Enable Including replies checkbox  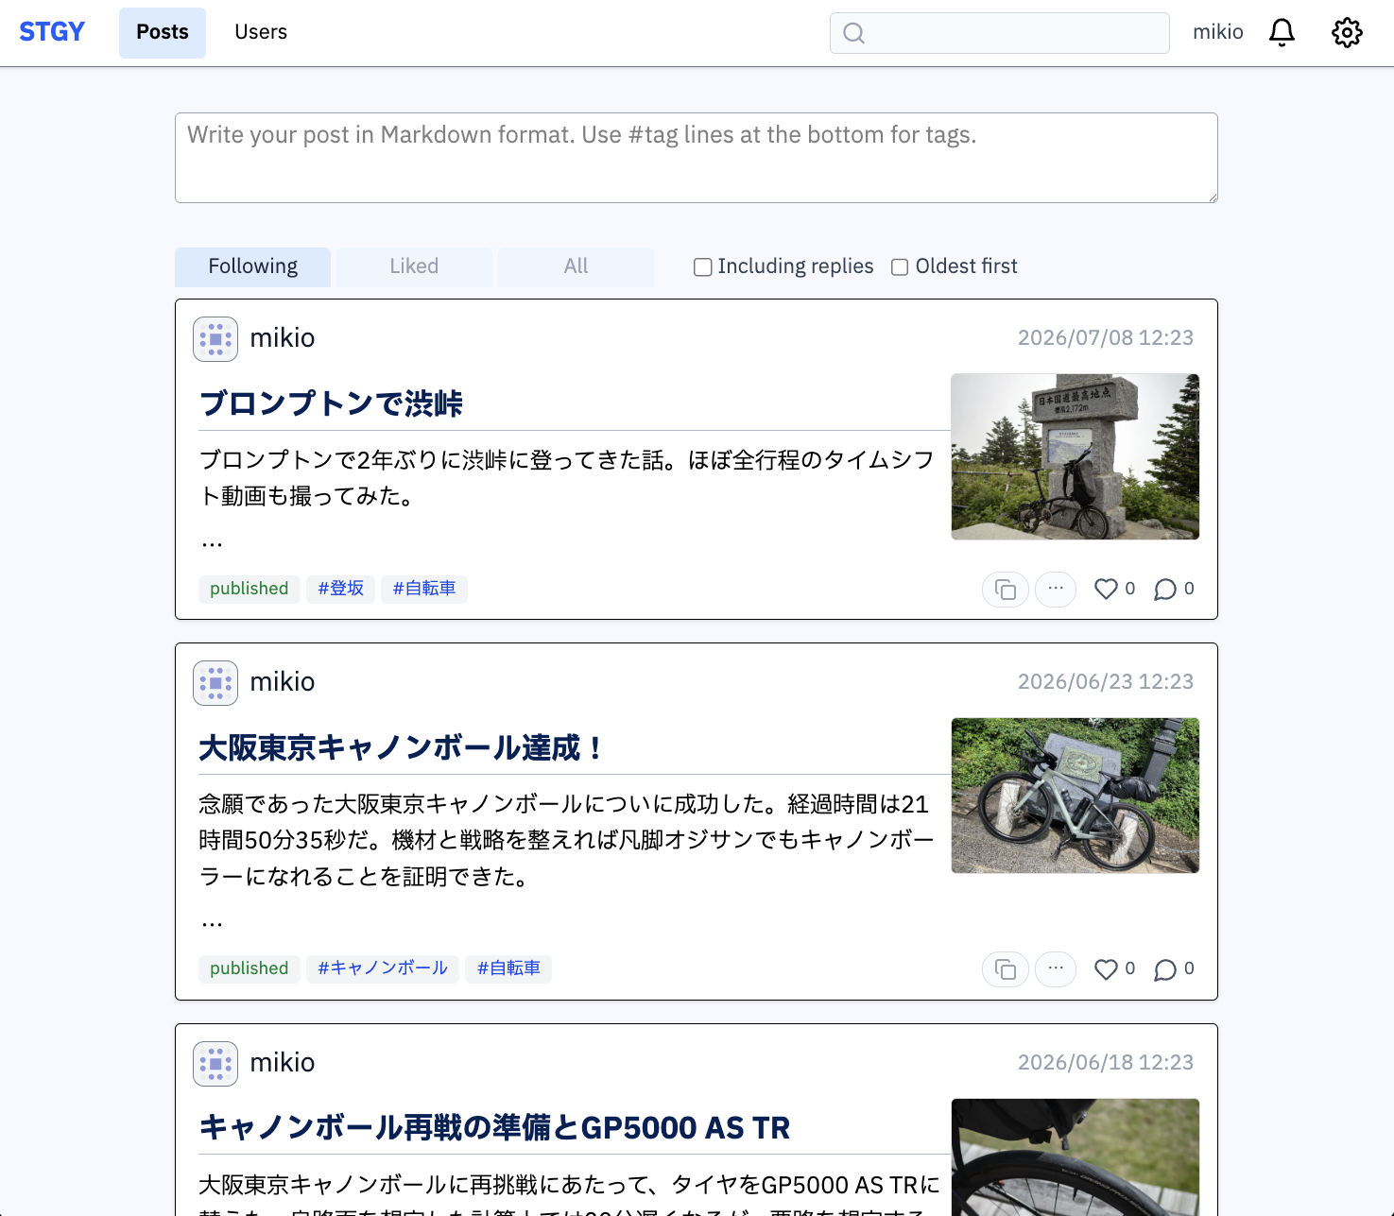pyautogui.click(x=702, y=267)
